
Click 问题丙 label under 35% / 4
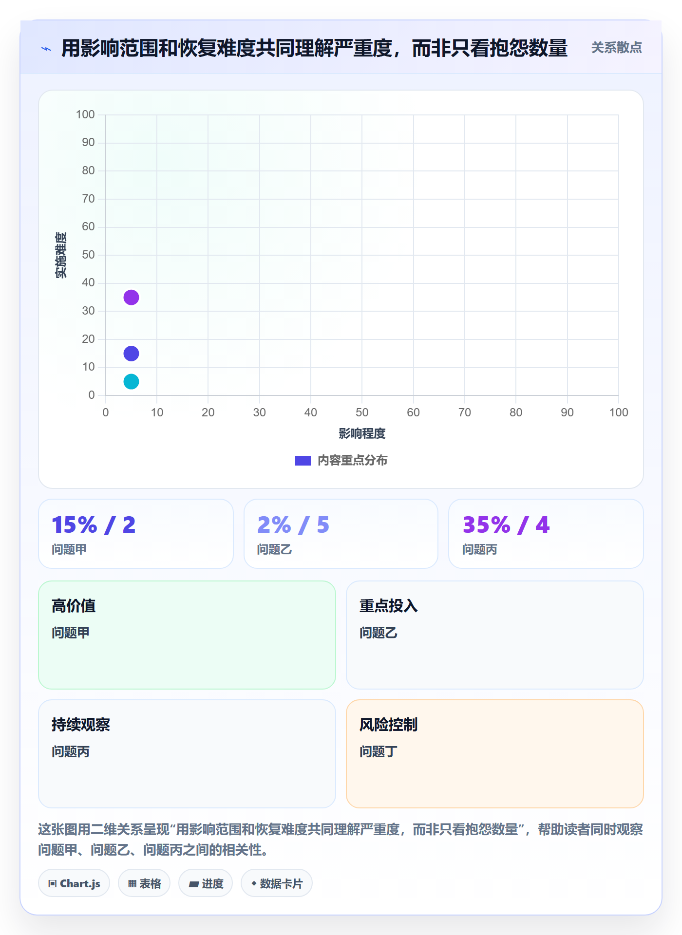click(480, 550)
